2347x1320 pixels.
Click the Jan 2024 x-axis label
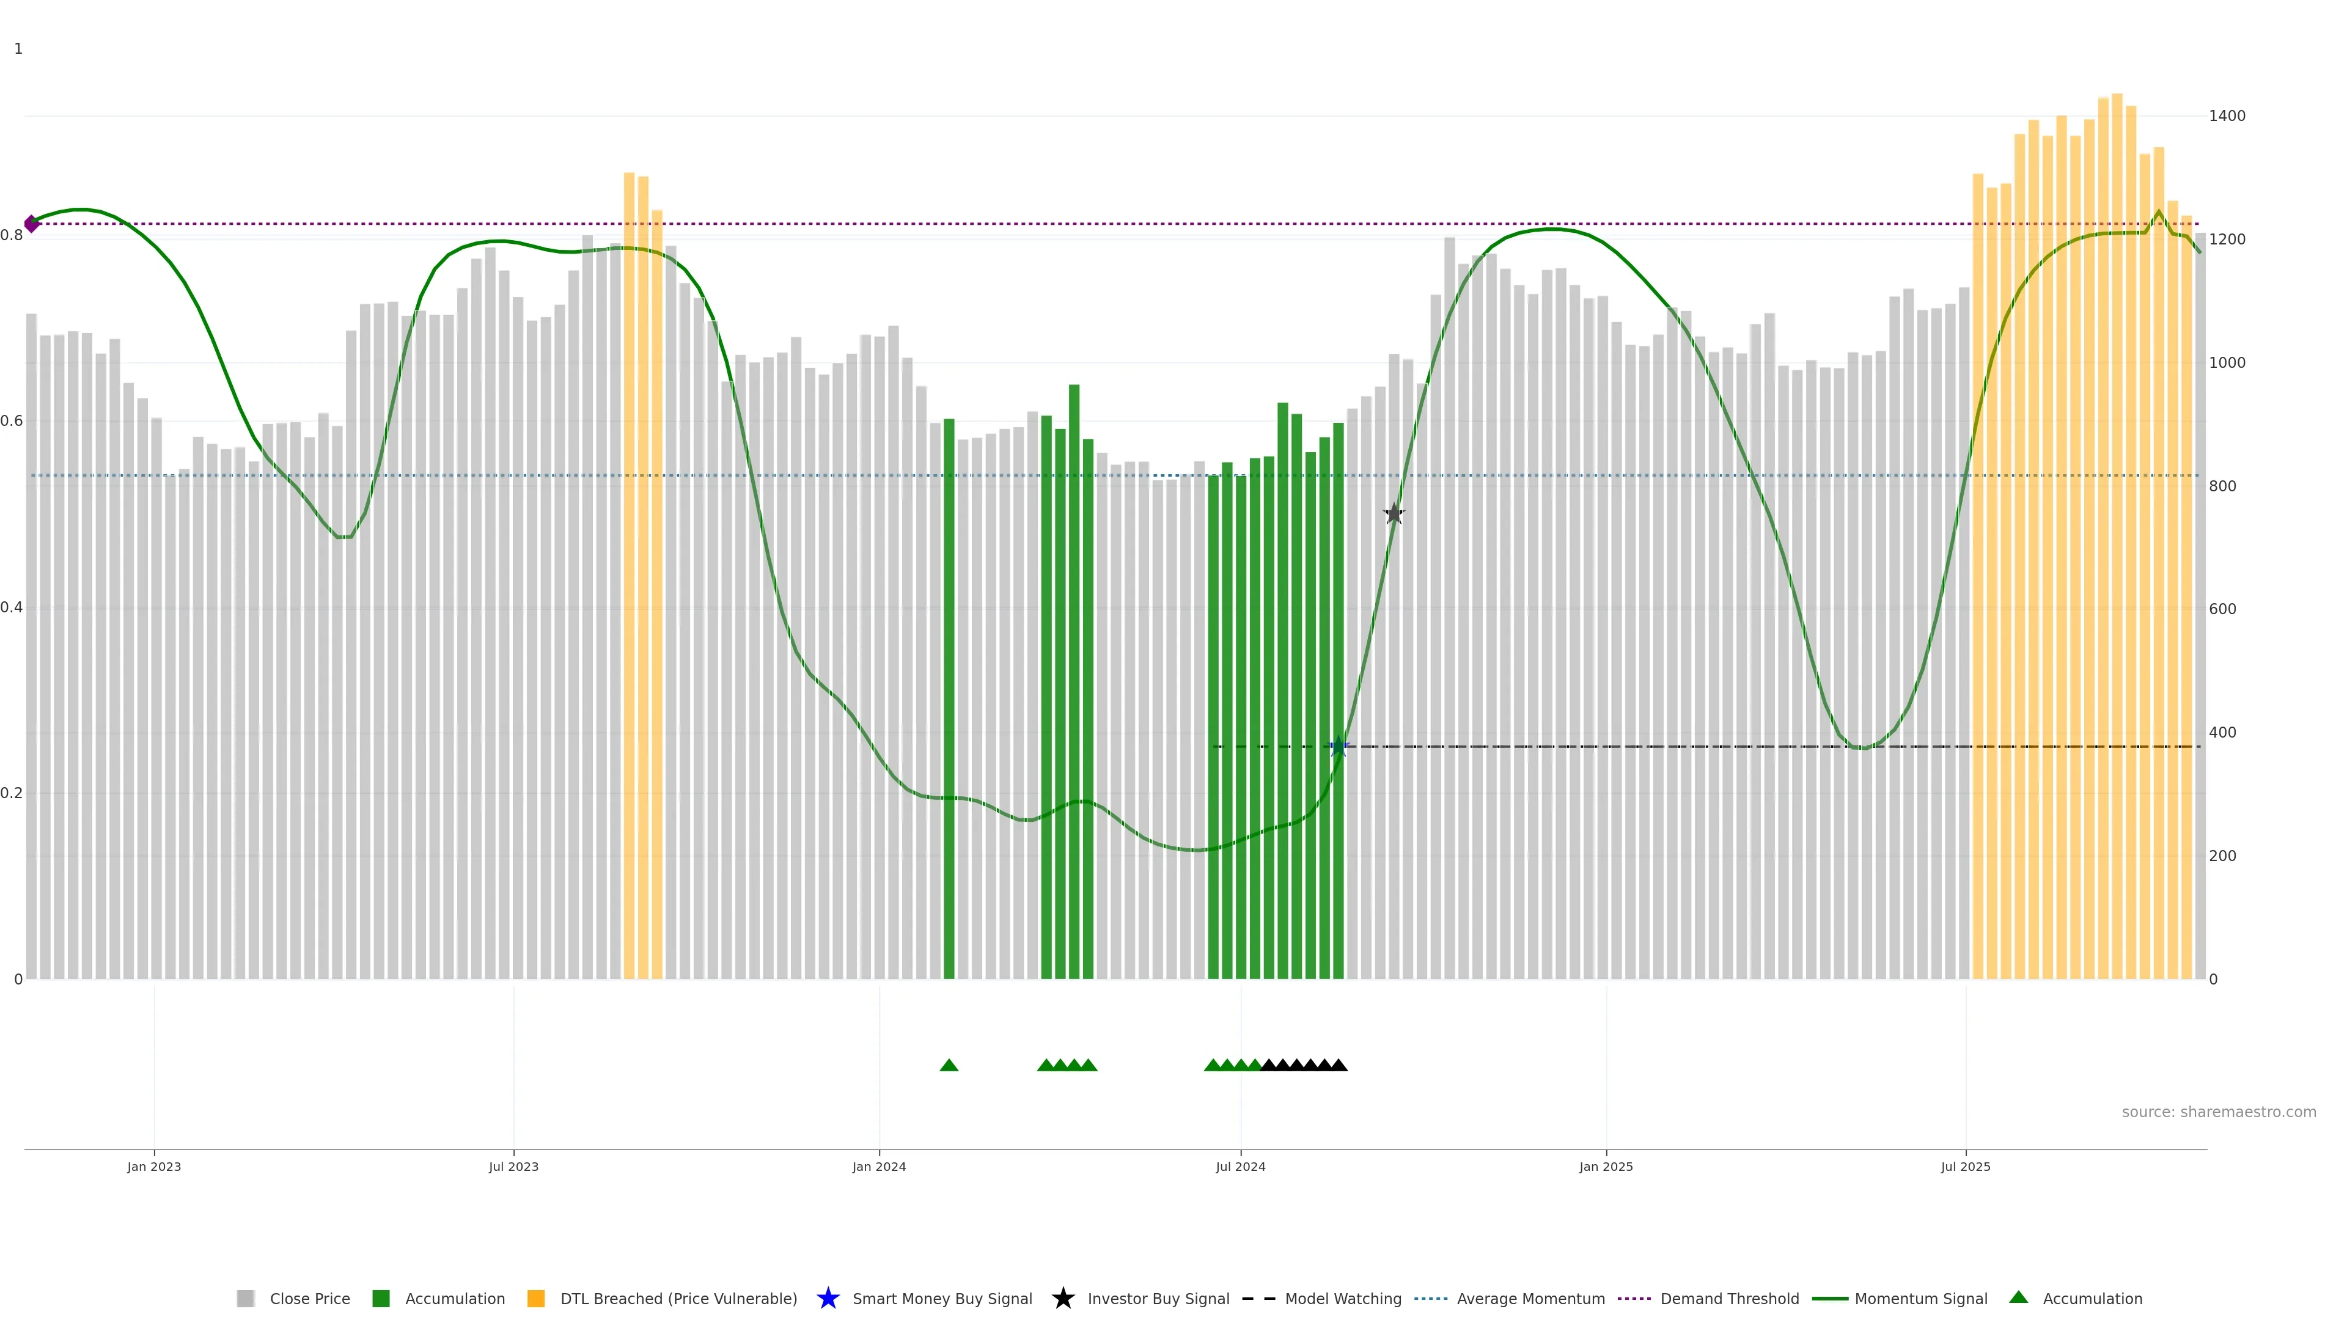coord(878,1167)
